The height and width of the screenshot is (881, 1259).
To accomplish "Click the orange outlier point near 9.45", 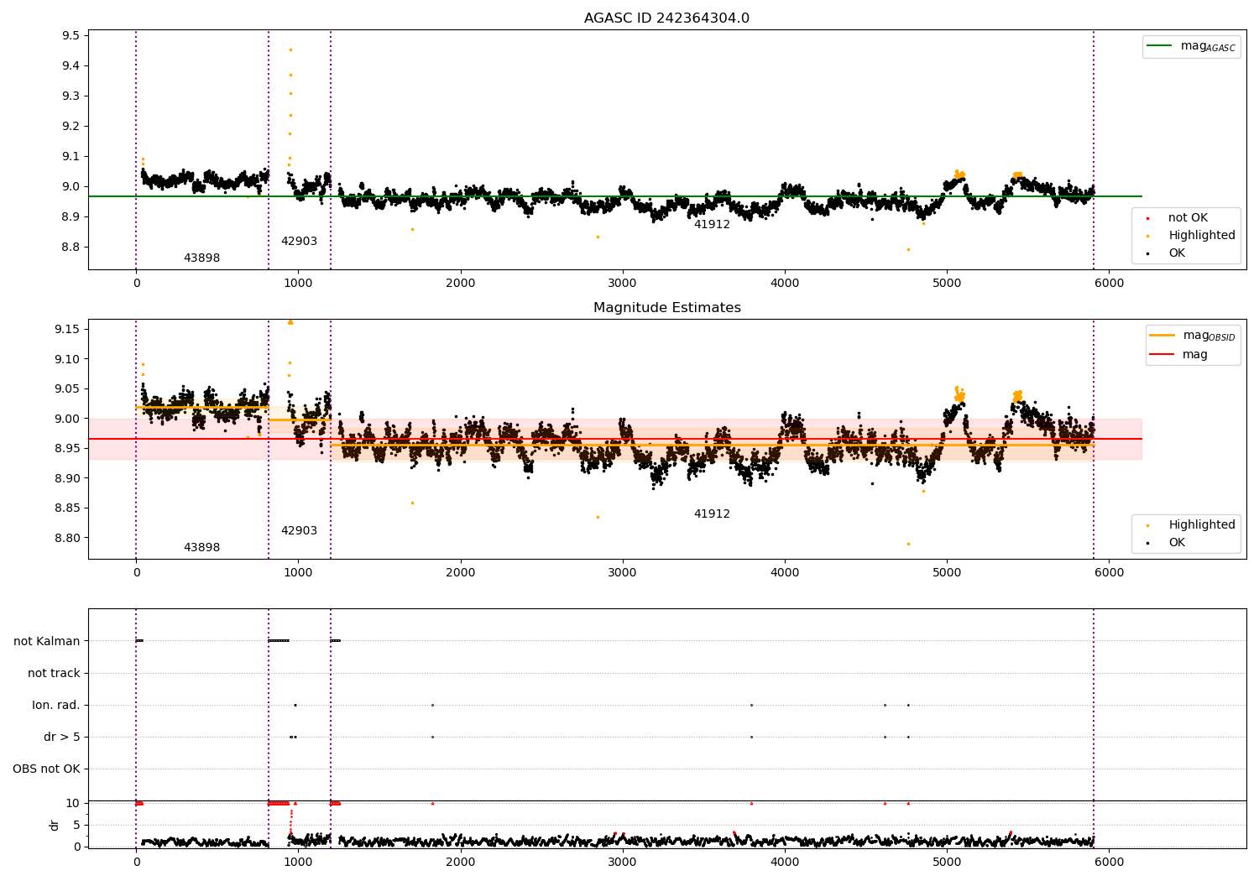I will click(x=291, y=50).
